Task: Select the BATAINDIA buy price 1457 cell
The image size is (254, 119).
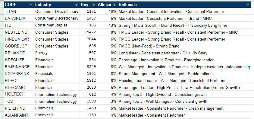Action: click(x=88, y=18)
